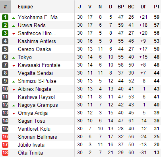The height and width of the screenshot is (157, 161).
Task: Click the green up arrow beside Nagoya Grampus
Action: tap(14, 106)
